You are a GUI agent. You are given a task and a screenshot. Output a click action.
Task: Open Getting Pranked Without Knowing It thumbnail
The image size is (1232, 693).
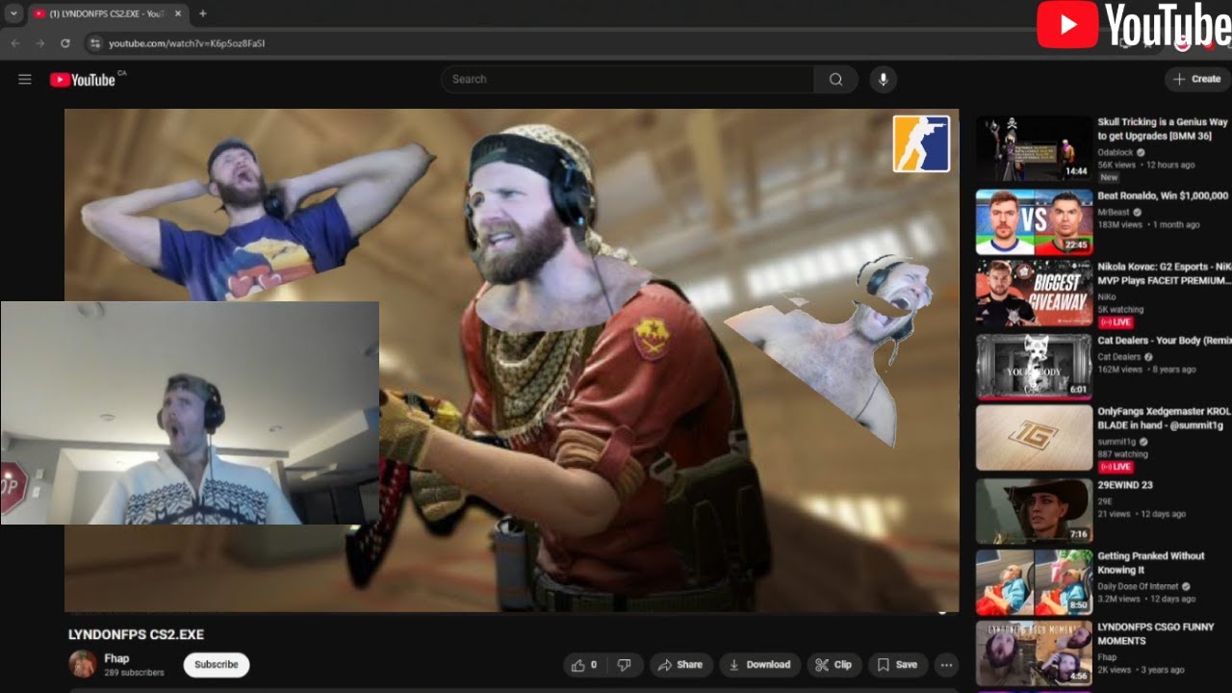pos(1034,582)
